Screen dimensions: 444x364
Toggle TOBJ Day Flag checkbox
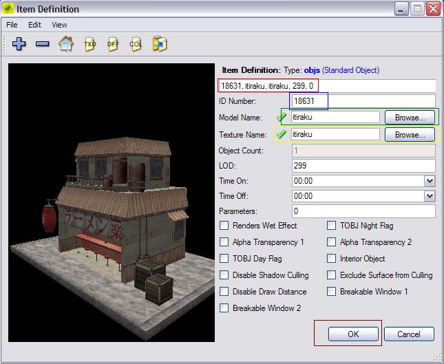point(224,259)
